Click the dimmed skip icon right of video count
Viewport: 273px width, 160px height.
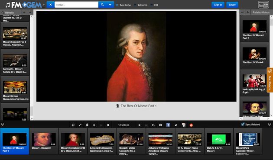tap(146, 125)
